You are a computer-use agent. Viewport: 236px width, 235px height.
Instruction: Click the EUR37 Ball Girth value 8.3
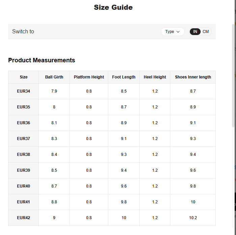(54, 139)
